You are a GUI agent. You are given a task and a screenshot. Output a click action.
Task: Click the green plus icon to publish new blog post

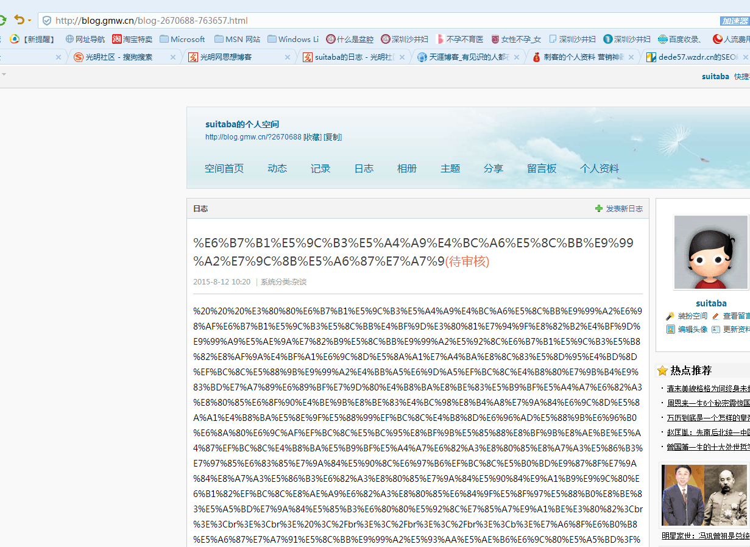(x=598, y=208)
